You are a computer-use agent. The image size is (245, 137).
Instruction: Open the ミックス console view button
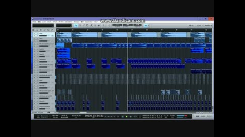[203, 116]
